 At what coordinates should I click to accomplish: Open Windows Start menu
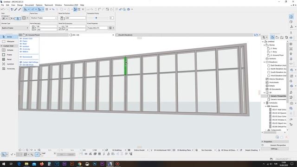click(x=4, y=164)
